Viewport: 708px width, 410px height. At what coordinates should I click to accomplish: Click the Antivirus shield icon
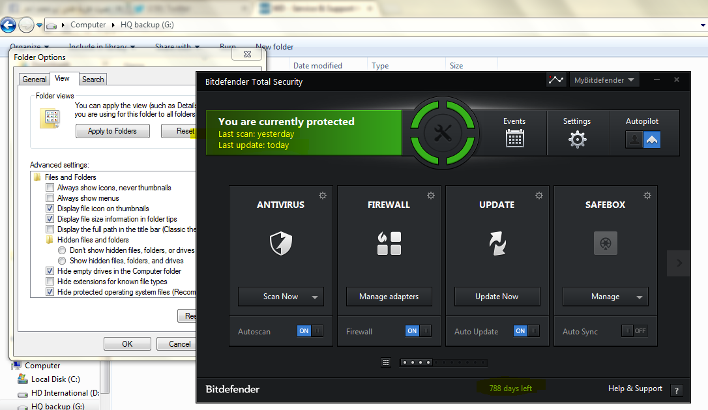[x=281, y=243]
